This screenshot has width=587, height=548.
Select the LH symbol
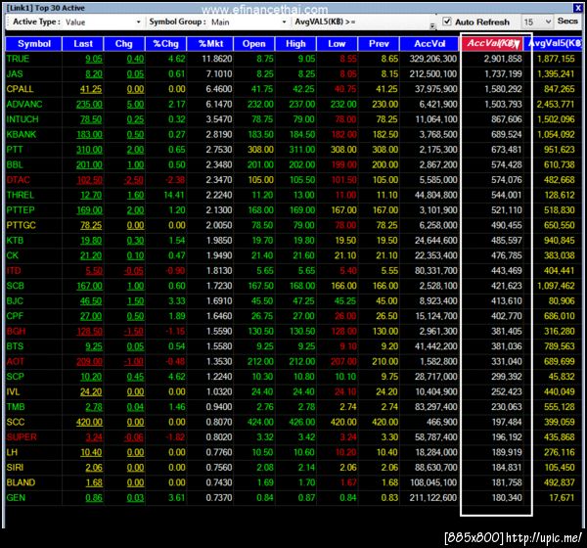click(12, 452)
